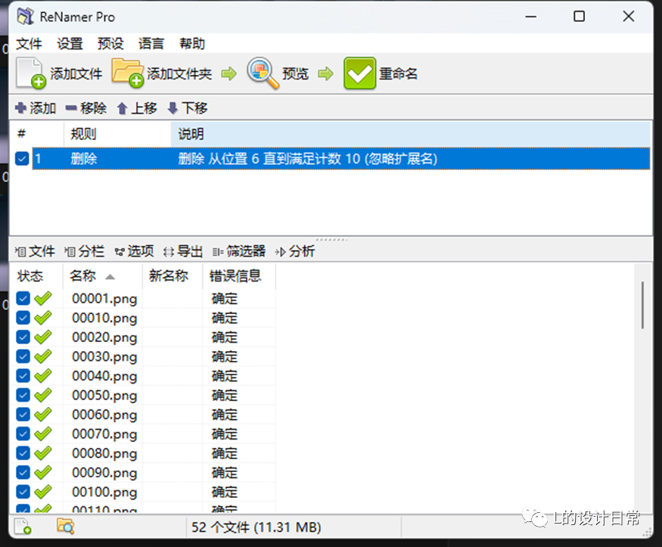The height and width of the screenshot is (547, 662).
Task: Click the dotted splitter handle between panels
Action: (x=331, y=239)
